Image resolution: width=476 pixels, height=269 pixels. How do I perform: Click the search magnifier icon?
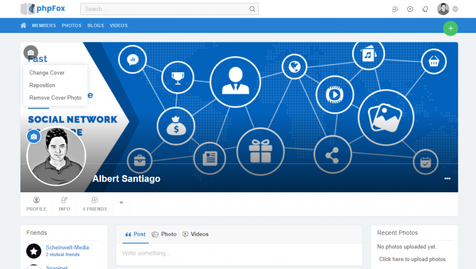pos(252,9)
